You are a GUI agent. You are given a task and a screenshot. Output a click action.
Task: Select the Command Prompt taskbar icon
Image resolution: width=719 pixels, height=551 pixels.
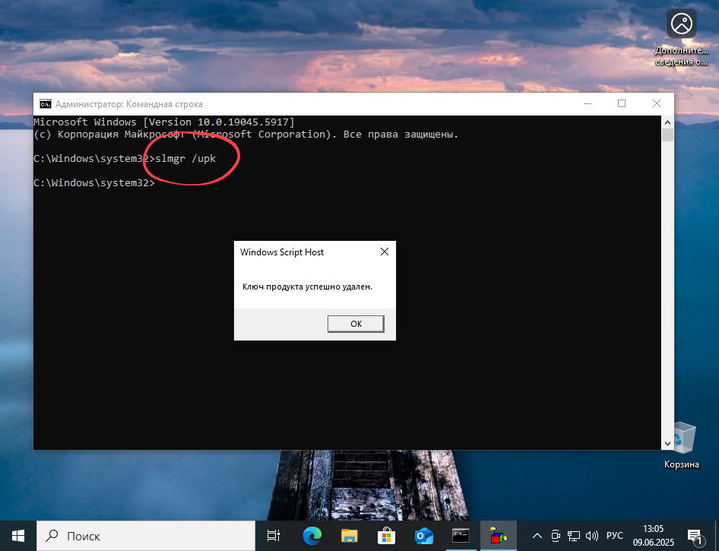461,536
